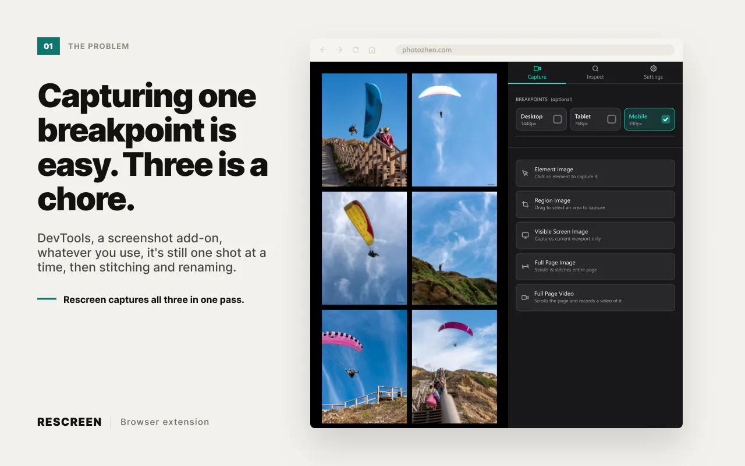Reload the page with the refresh icon
The height and width of the screenshot is (466, 745).
[356, 50]
